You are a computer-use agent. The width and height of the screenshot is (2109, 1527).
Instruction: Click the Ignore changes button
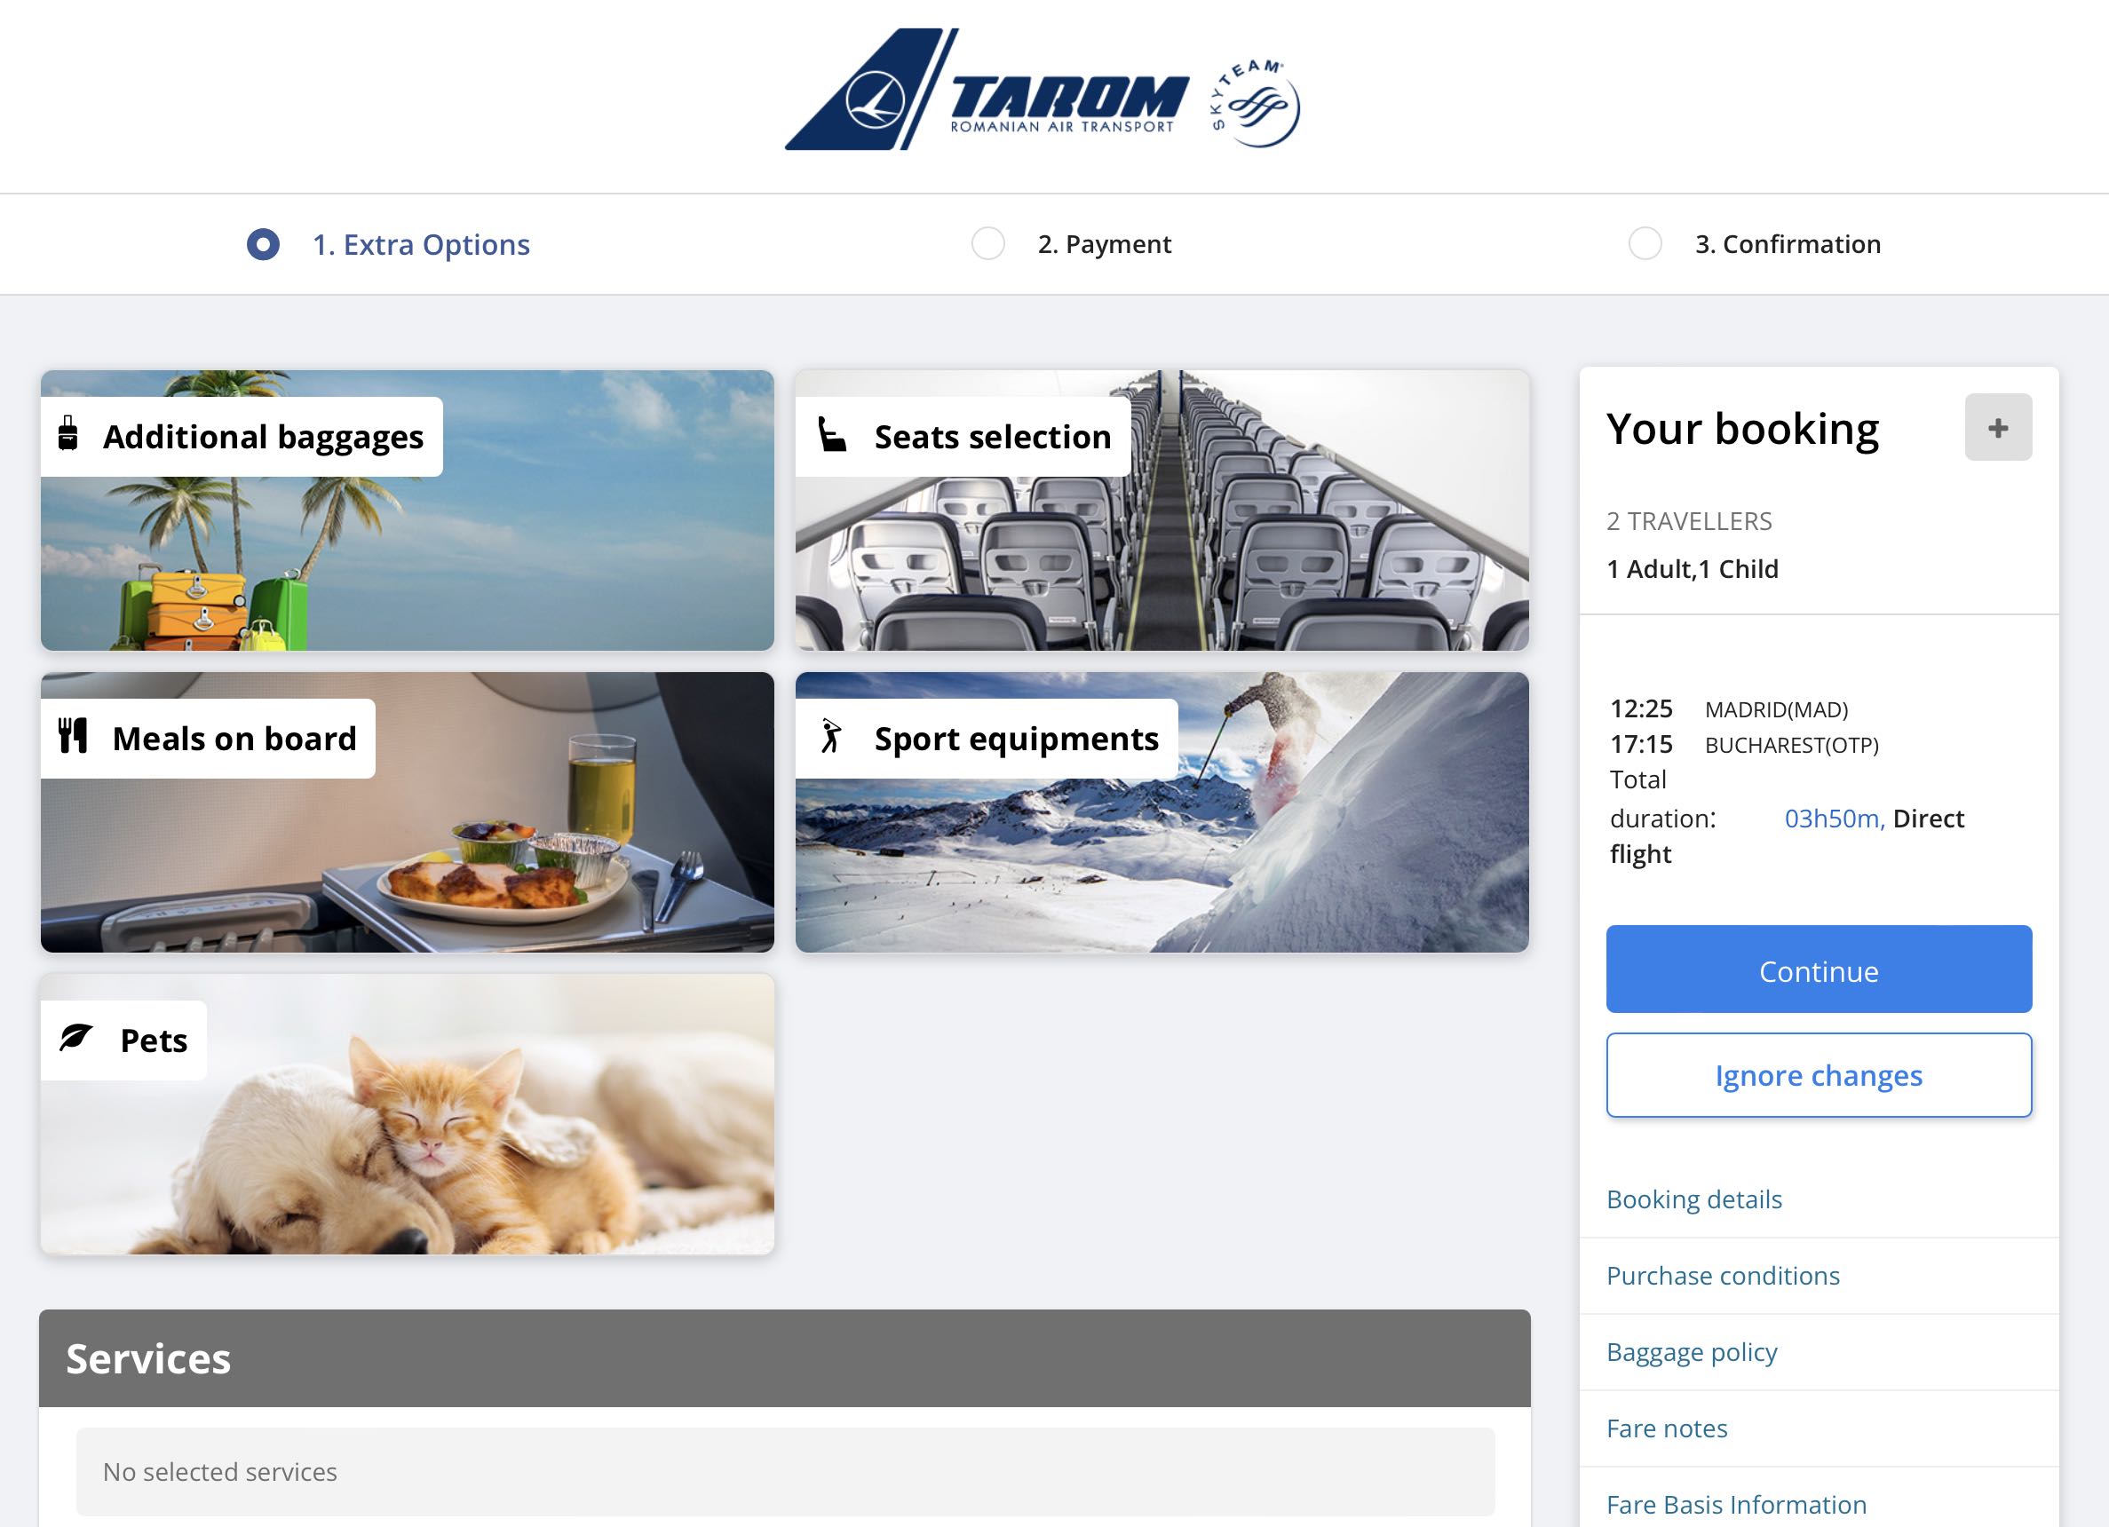[x=1820, y=1073]
